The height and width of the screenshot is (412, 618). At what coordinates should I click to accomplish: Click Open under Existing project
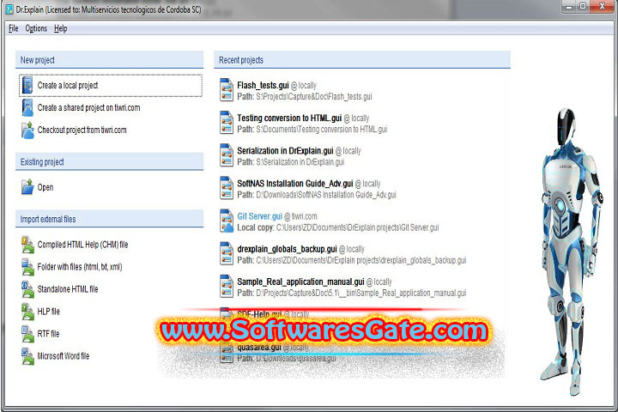tap(45, 187)
